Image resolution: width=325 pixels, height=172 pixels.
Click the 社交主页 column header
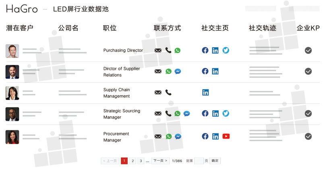pos(215,28)
